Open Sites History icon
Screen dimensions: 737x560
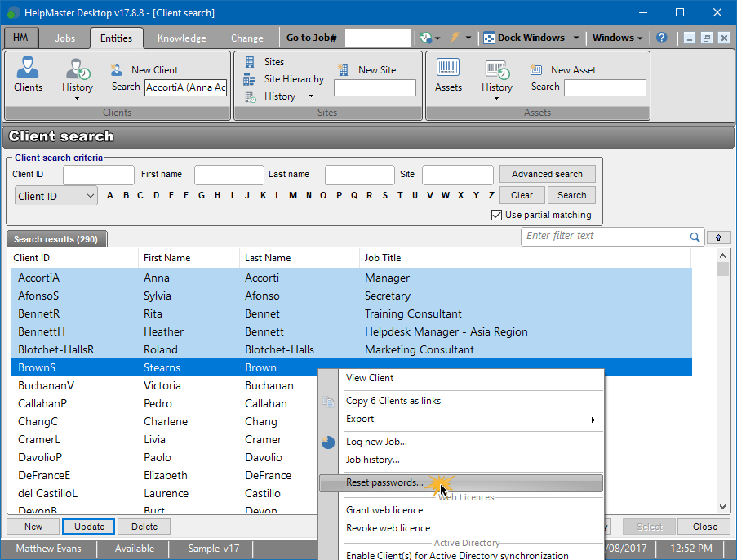click(251, 97)
